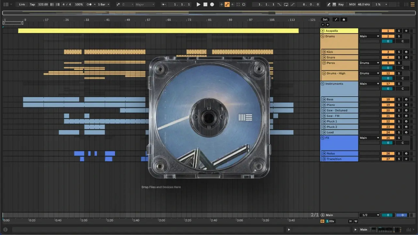Image resolution: width=418 pixels, height=235 pixels.
Task: Click the Tap tempo button
Action: 32,5
